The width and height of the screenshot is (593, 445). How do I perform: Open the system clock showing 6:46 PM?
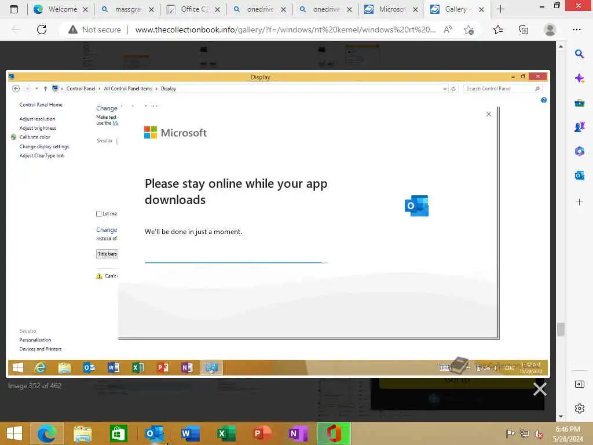pos(568,433)
